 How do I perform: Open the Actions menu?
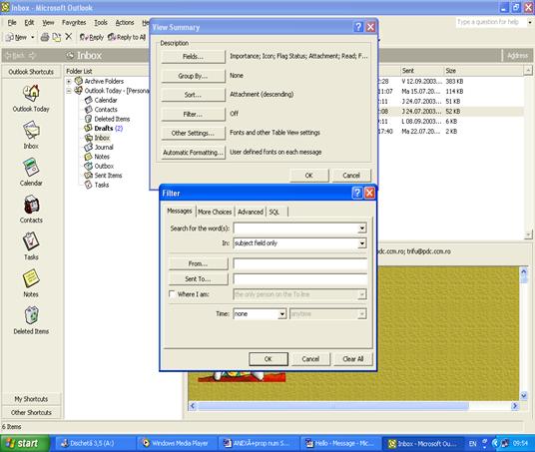click(x=125, y=23)
